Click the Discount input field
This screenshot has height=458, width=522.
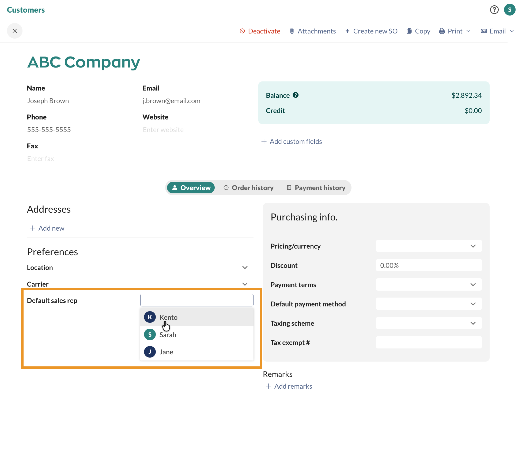point(428,265)
